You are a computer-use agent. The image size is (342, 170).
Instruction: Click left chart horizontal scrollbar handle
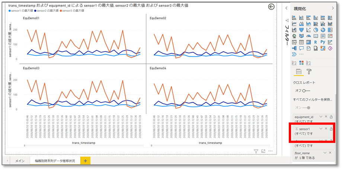[x=25, y=146]
